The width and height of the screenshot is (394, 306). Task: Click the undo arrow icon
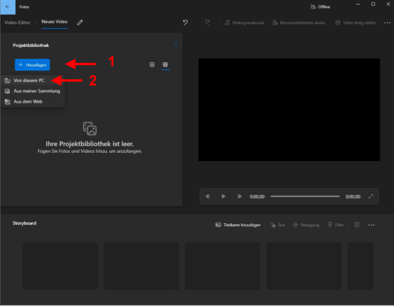[186, 22]
